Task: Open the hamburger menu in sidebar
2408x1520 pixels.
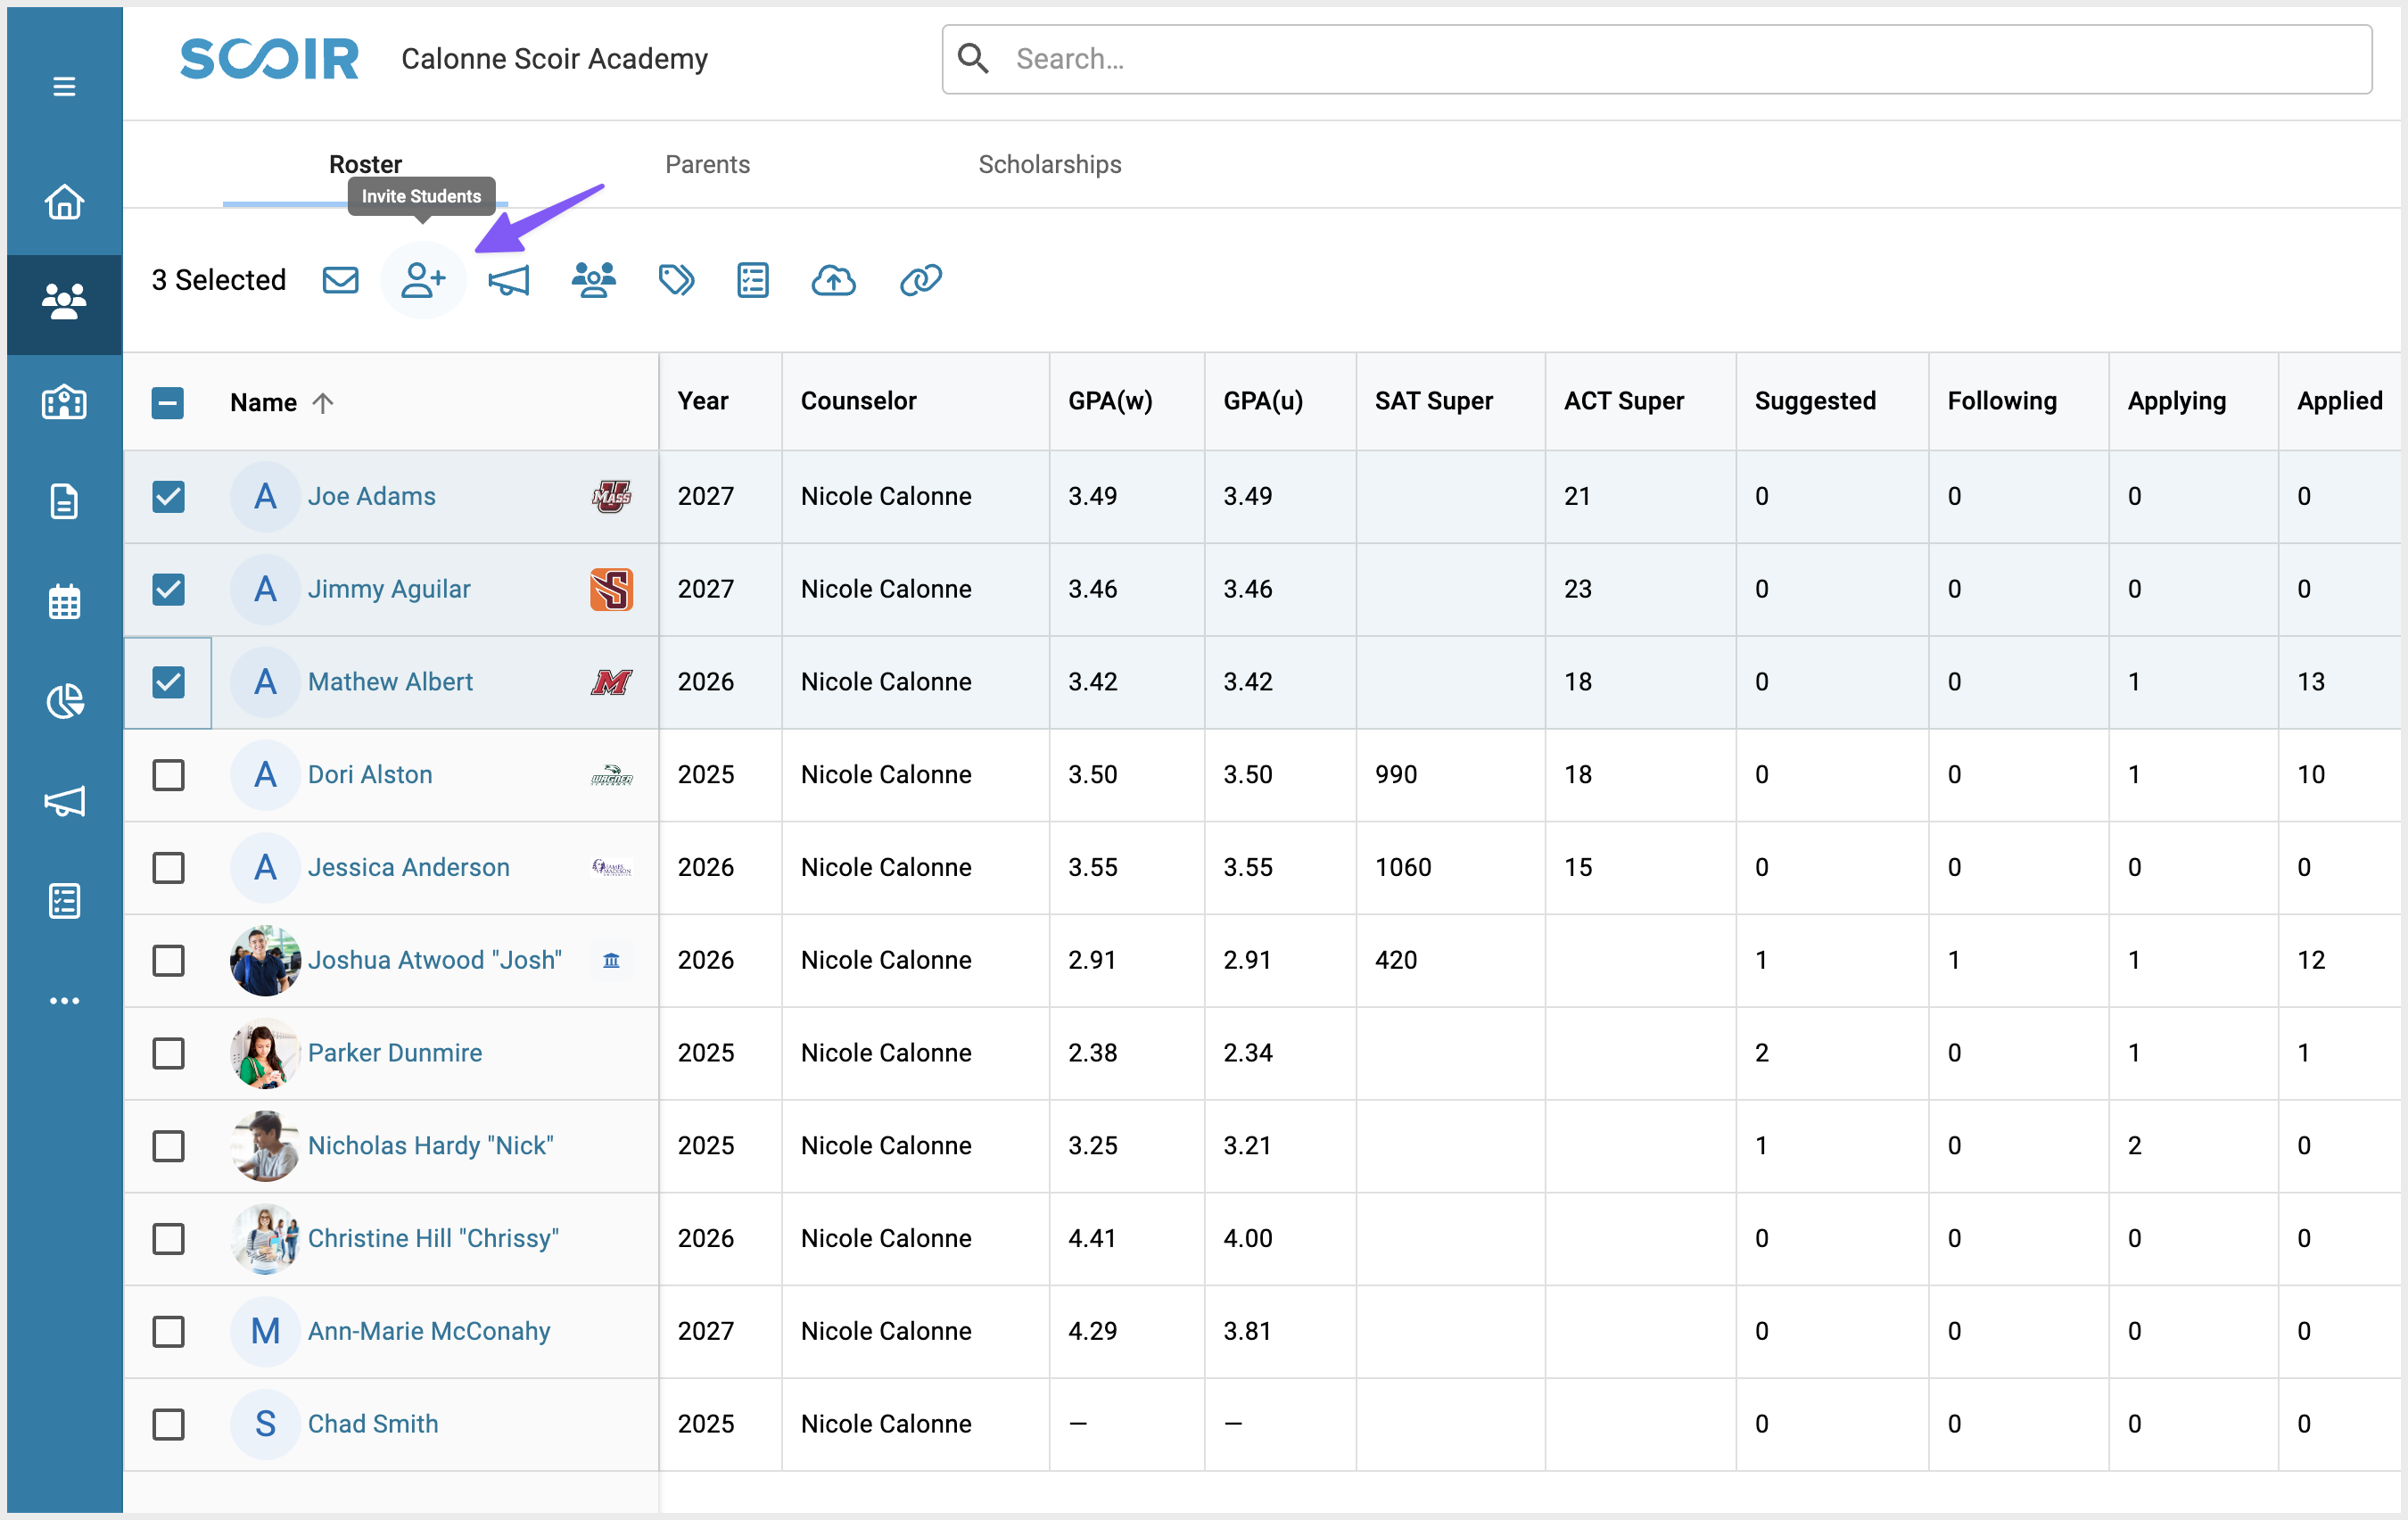Action: [x=64, y=86]
